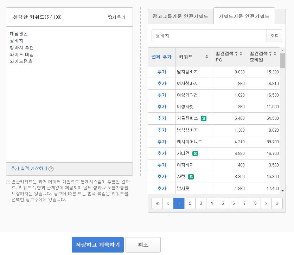
Task: Click the 전체 추가 link
Action: click(161, 57)
